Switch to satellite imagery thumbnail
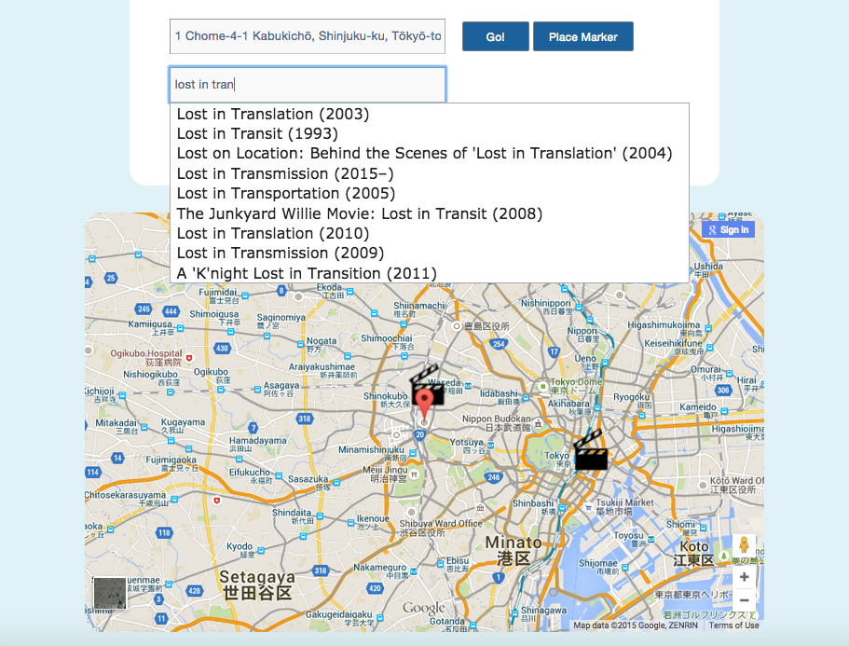The height and width of the screenshot is (646, 849). pyautogui.click(x=110, y=593)
